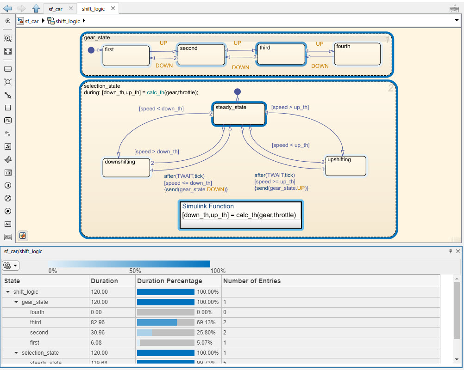Click the Fit-to-View icon
464x370 pixels.
pos(7,51)
